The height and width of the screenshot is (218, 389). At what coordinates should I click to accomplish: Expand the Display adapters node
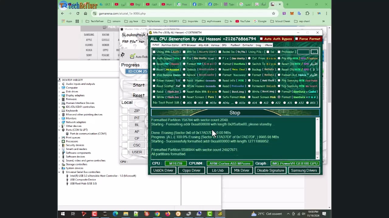[x=60, y=95]
